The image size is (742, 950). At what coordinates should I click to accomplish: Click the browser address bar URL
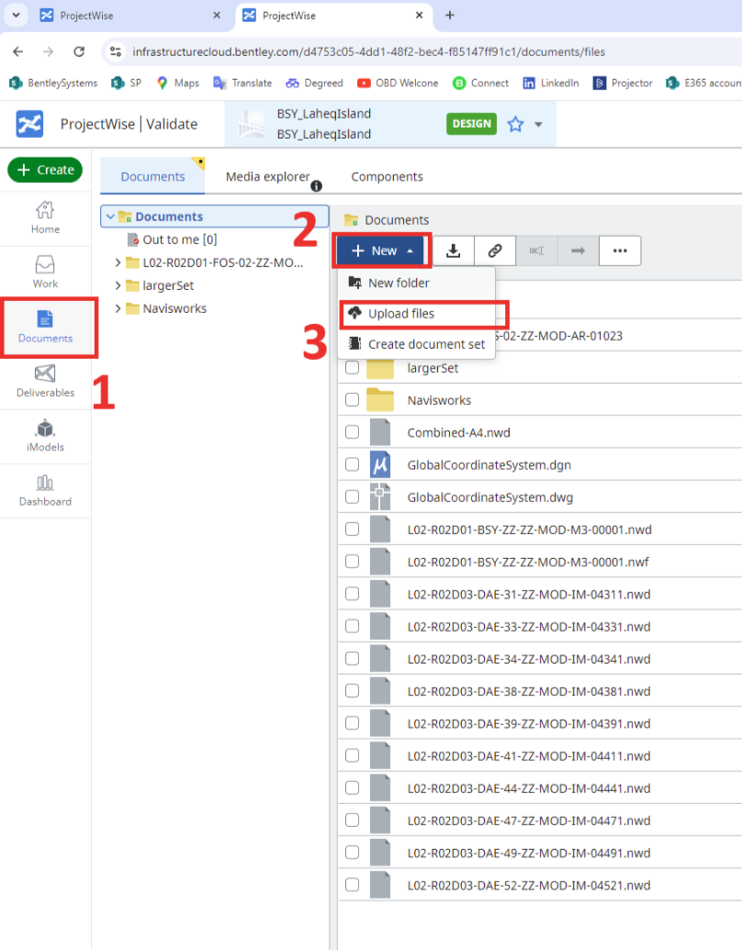point(368,51)
